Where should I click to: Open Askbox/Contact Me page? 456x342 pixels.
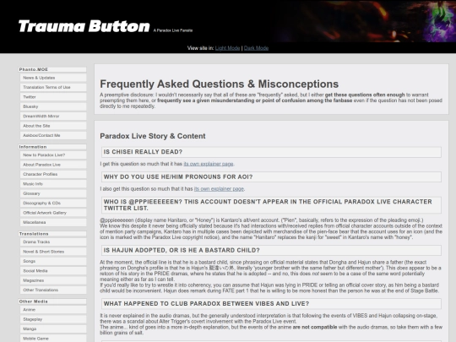coord(53,135)
